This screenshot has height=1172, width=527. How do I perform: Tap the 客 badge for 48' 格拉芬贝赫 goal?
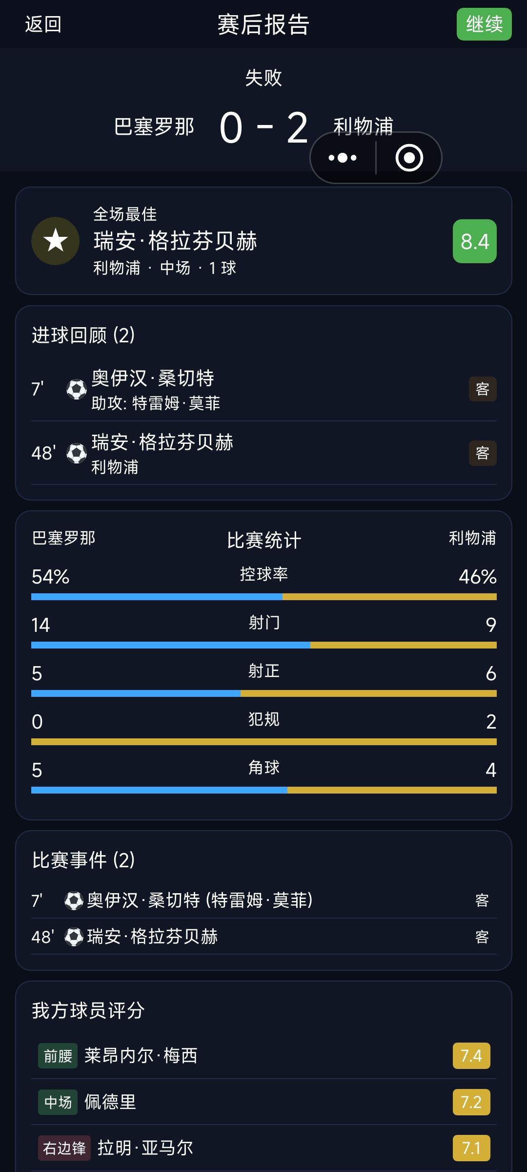(x=483, y=453)
